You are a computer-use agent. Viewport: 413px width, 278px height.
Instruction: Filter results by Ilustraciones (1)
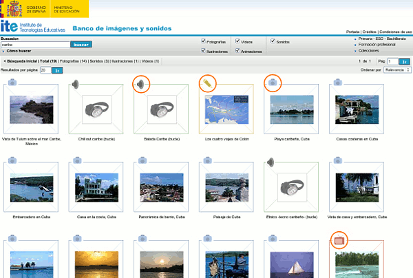point(125,61)
